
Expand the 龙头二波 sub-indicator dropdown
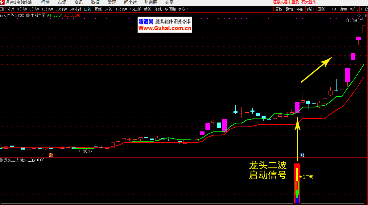[2, 160]
